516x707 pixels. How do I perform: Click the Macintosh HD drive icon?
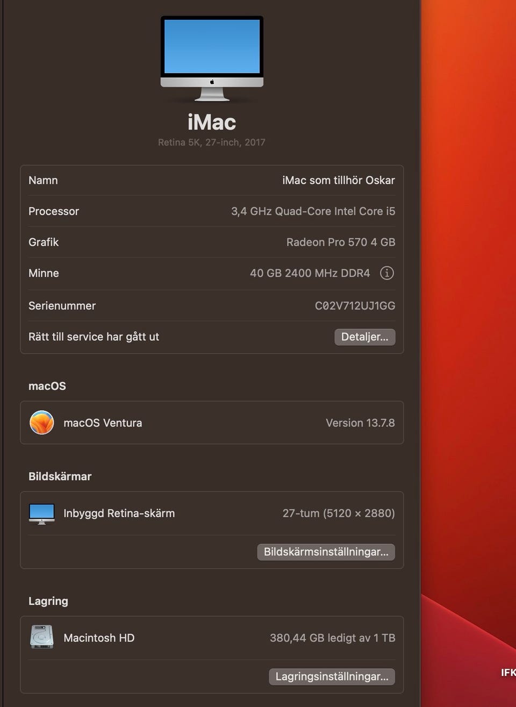tap(42, 637)
